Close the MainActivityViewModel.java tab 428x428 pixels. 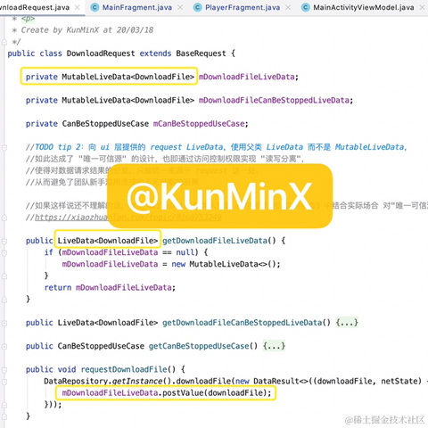click(x=422, y=7)
